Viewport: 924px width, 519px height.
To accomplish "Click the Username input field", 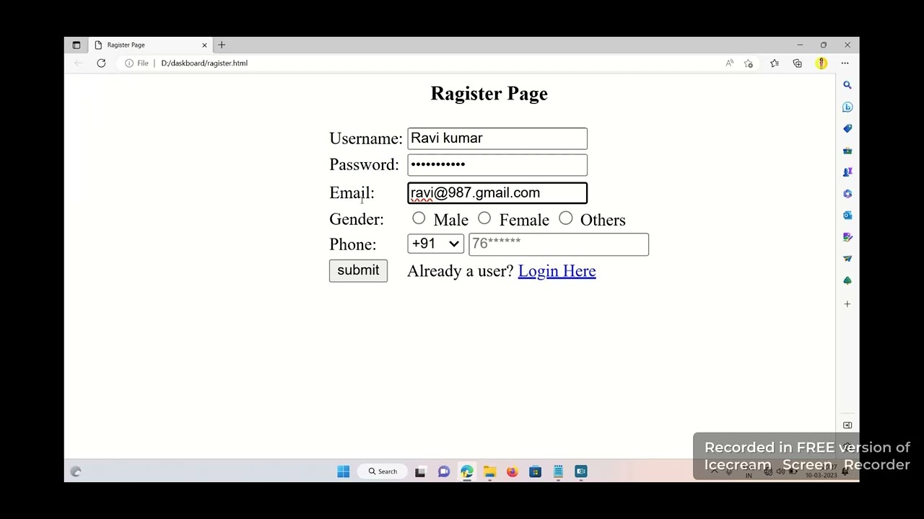I will point(497,138).
